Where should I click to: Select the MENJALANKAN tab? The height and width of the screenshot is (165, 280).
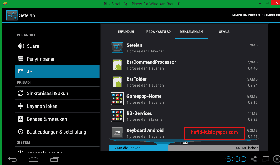191,32
